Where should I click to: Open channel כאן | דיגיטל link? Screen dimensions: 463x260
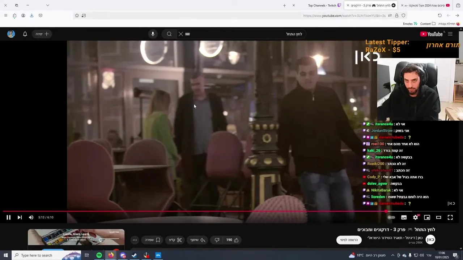click(x=395, y=238)
